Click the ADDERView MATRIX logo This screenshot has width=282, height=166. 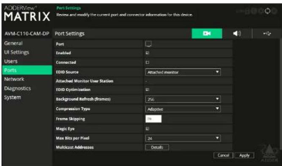pyautogui.click(x=27, y=14)
